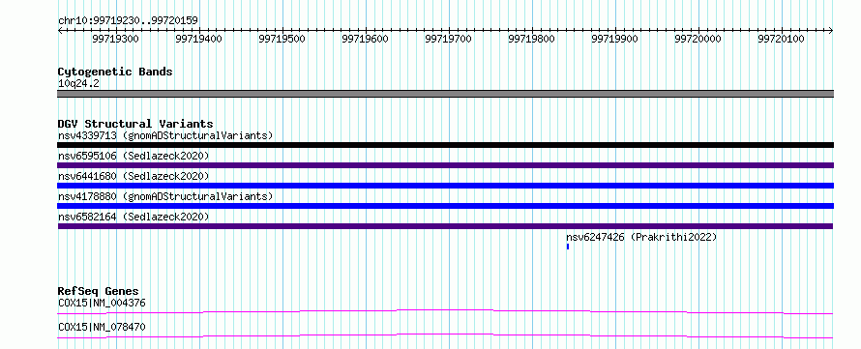
Task: Select the black nsv4339713 variant bar
Action: click(445, 145)
